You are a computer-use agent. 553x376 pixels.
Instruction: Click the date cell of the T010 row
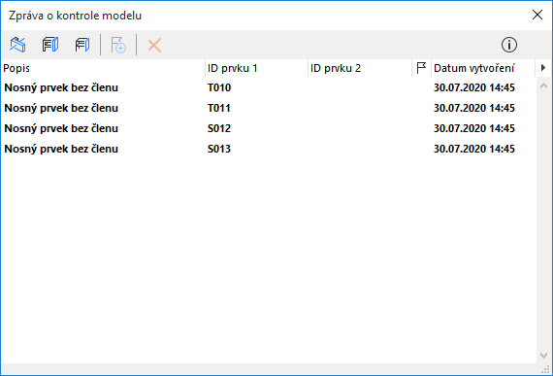(x=474, y=87)
